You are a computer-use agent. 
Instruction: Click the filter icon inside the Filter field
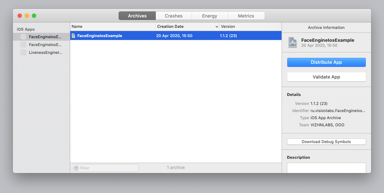(x=76, y=168)
